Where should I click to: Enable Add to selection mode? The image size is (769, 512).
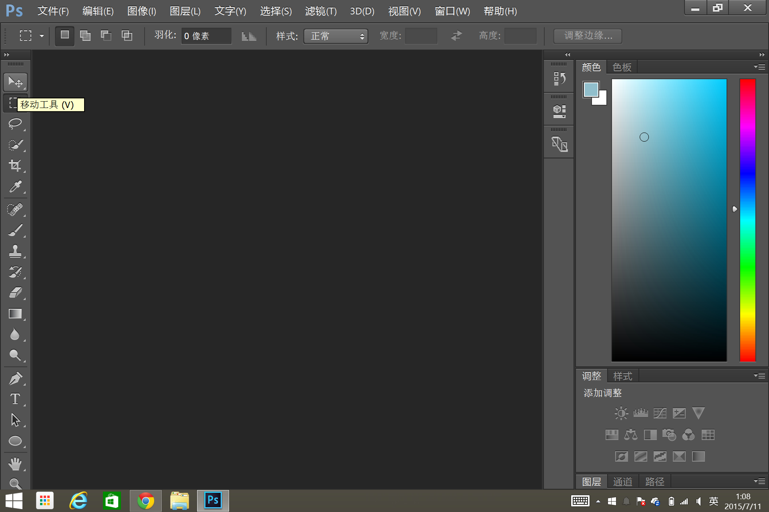pyautogui.click(x=85, y=36)
